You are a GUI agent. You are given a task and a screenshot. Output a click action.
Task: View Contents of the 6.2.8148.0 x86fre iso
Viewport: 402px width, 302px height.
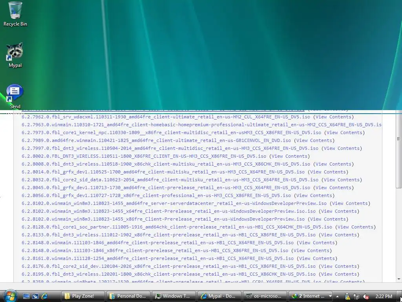311,250
